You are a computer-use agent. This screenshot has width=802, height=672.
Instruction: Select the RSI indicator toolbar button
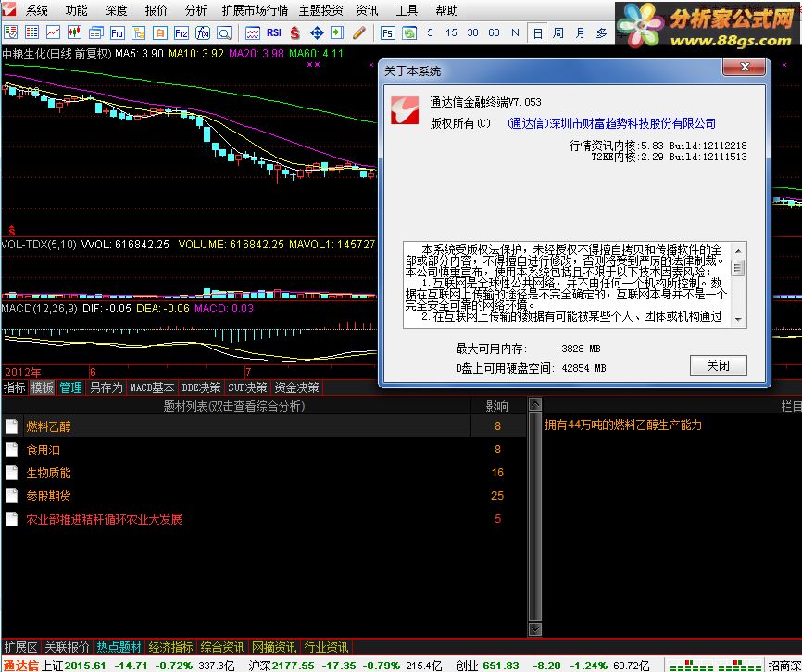coord(273,32)
